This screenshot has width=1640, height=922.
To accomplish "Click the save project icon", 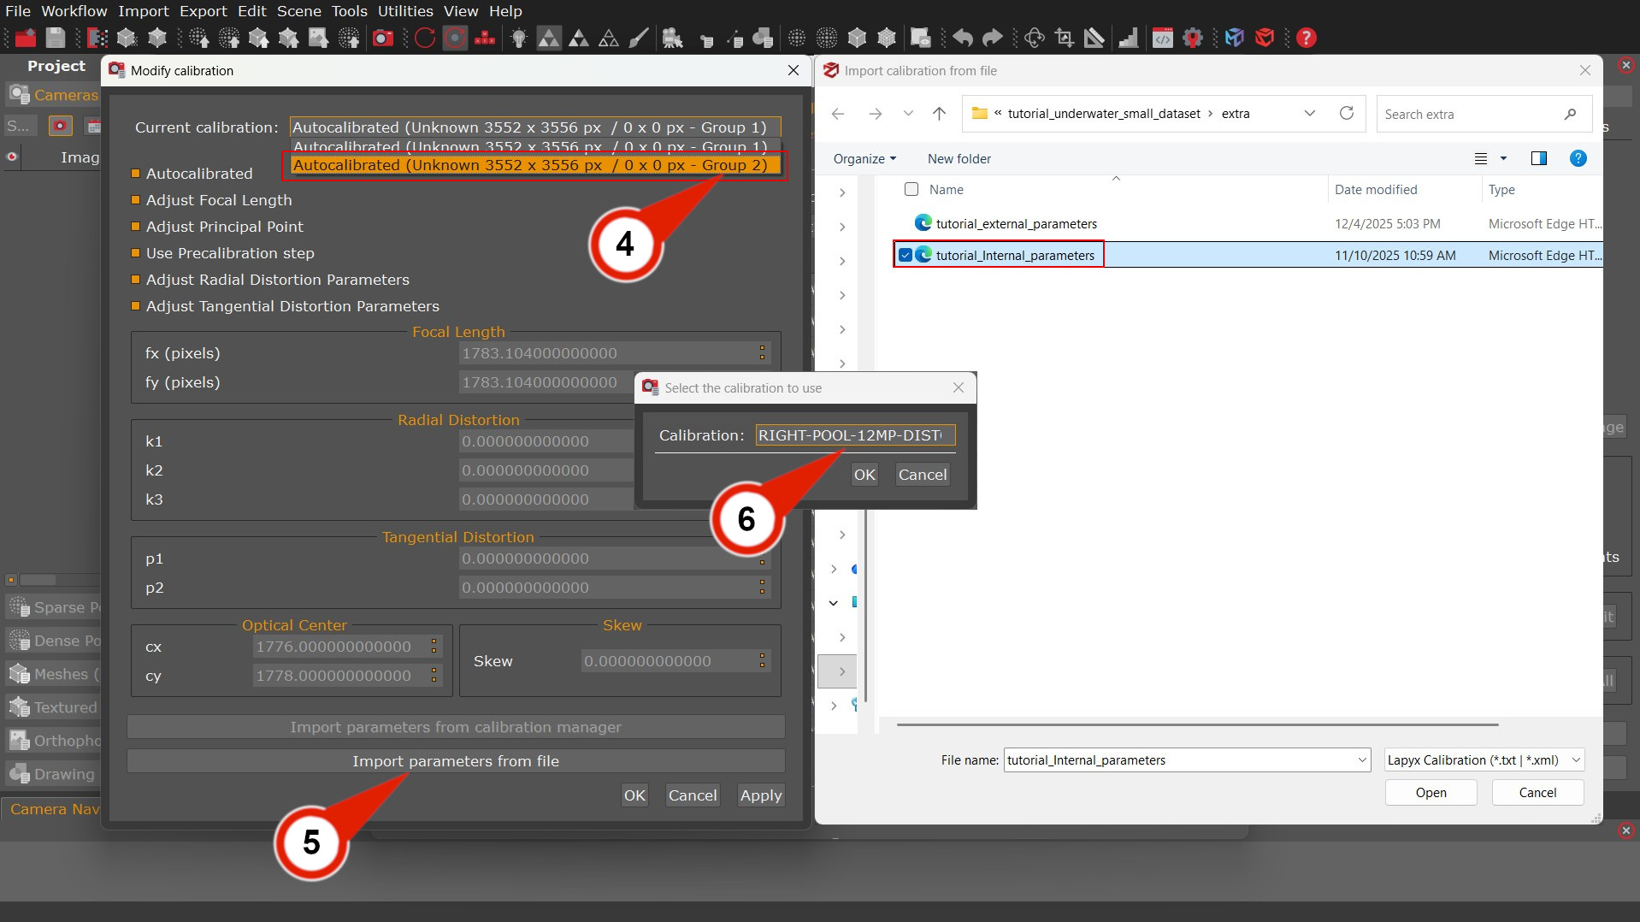I will pyautogui.click(x=56, y=38).
